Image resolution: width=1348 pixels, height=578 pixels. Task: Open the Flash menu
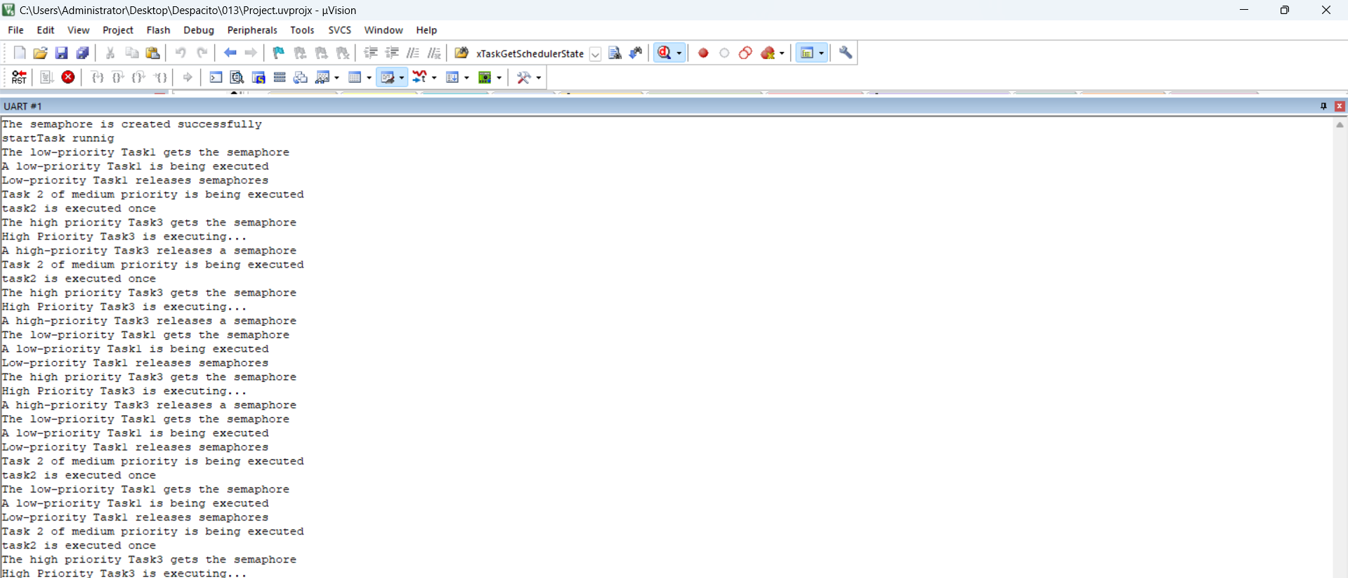click(x=158, y=30)
